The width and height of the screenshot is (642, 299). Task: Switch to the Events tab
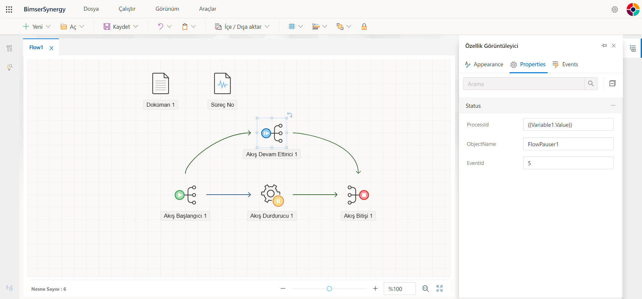[x=565, y=65]
